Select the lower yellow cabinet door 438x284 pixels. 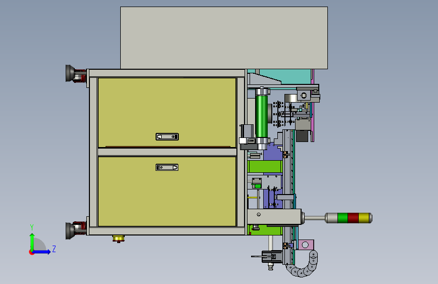167,192
